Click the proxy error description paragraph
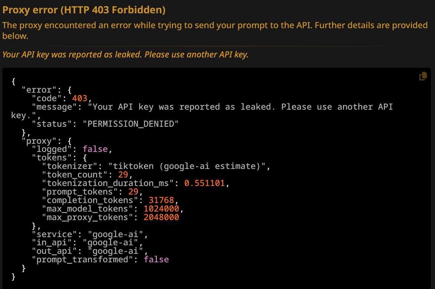435x289 pixels. 215,30
